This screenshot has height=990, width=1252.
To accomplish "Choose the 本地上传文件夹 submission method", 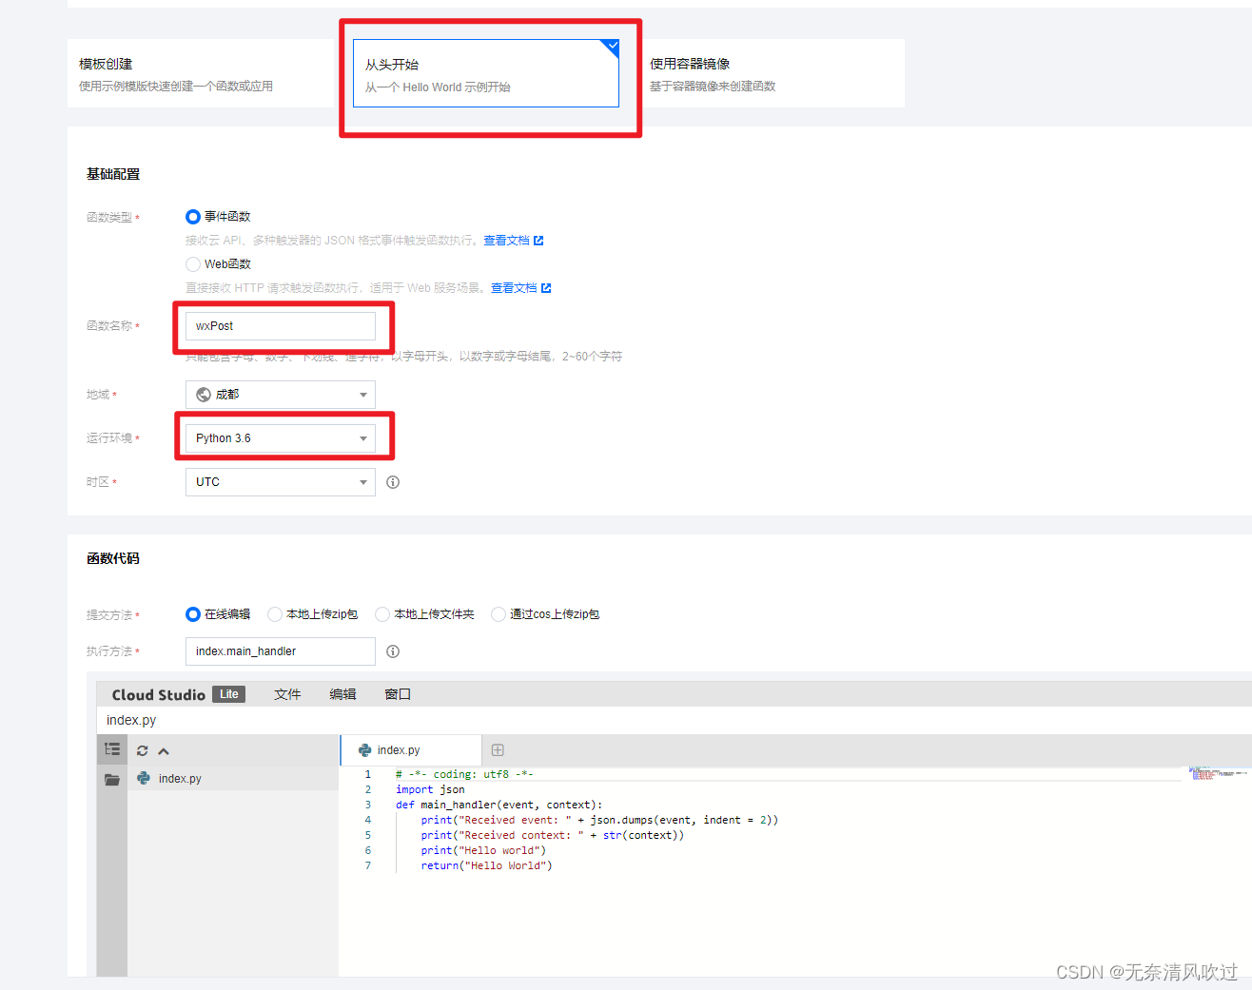I will pyautogui.click(x=382, y=614).
